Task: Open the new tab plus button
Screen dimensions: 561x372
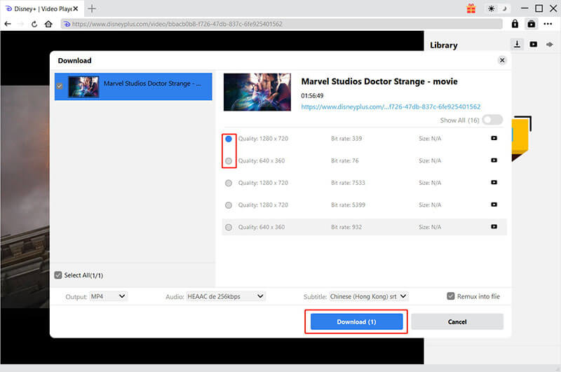Action: (92, 8)
